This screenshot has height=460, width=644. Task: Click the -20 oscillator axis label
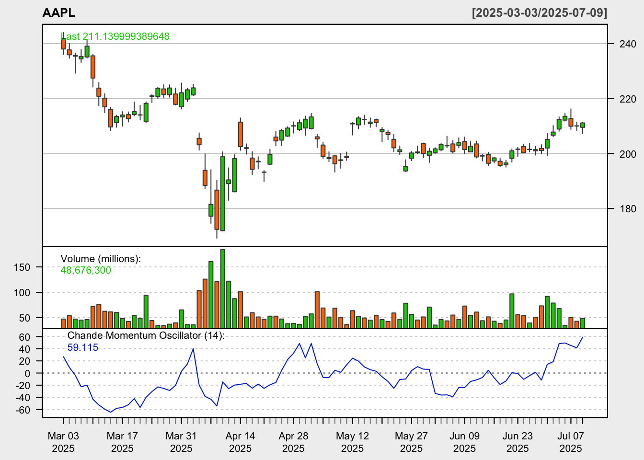23,385
